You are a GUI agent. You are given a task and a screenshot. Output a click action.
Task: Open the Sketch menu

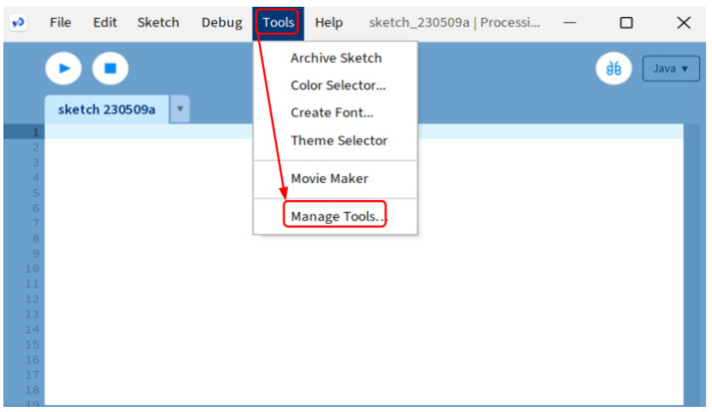(158, 22)
